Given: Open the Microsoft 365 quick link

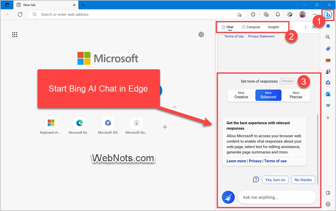Looking at the screenshot, I should 108,126.
